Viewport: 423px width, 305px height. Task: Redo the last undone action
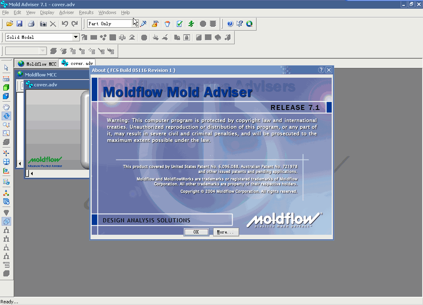tap(75, 24)
